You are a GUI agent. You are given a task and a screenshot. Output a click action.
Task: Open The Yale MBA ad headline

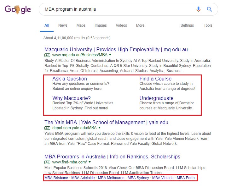pyautogui.click(x=106, y=122)
